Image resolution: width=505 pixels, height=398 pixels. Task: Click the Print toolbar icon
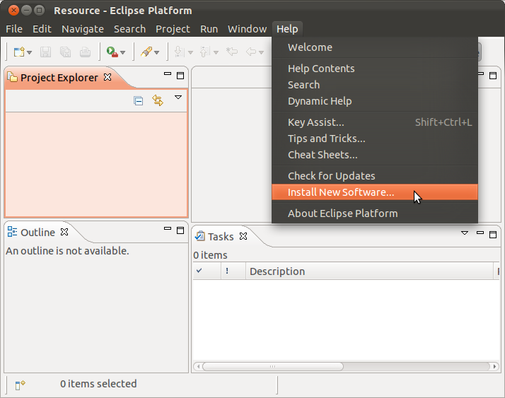[x=85, y=52]
